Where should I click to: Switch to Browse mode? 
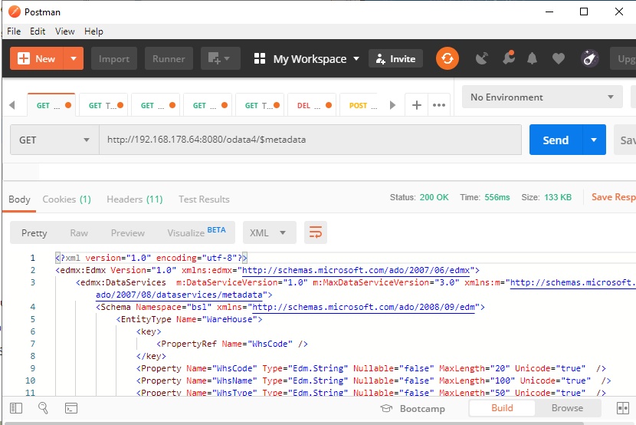(x=567, y=408)
